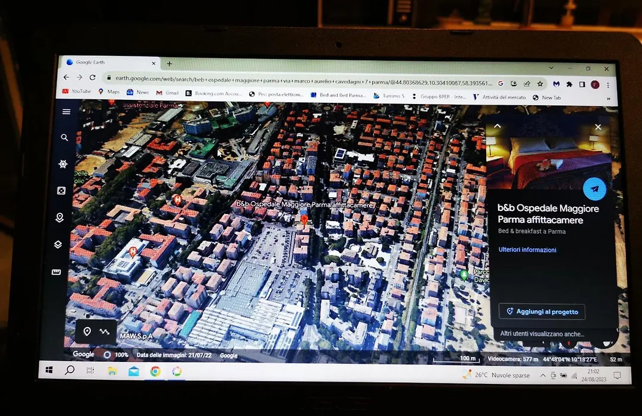The image size is (642, 416).
Task: Open Mail app from taskbar
Action: point(134,371)
